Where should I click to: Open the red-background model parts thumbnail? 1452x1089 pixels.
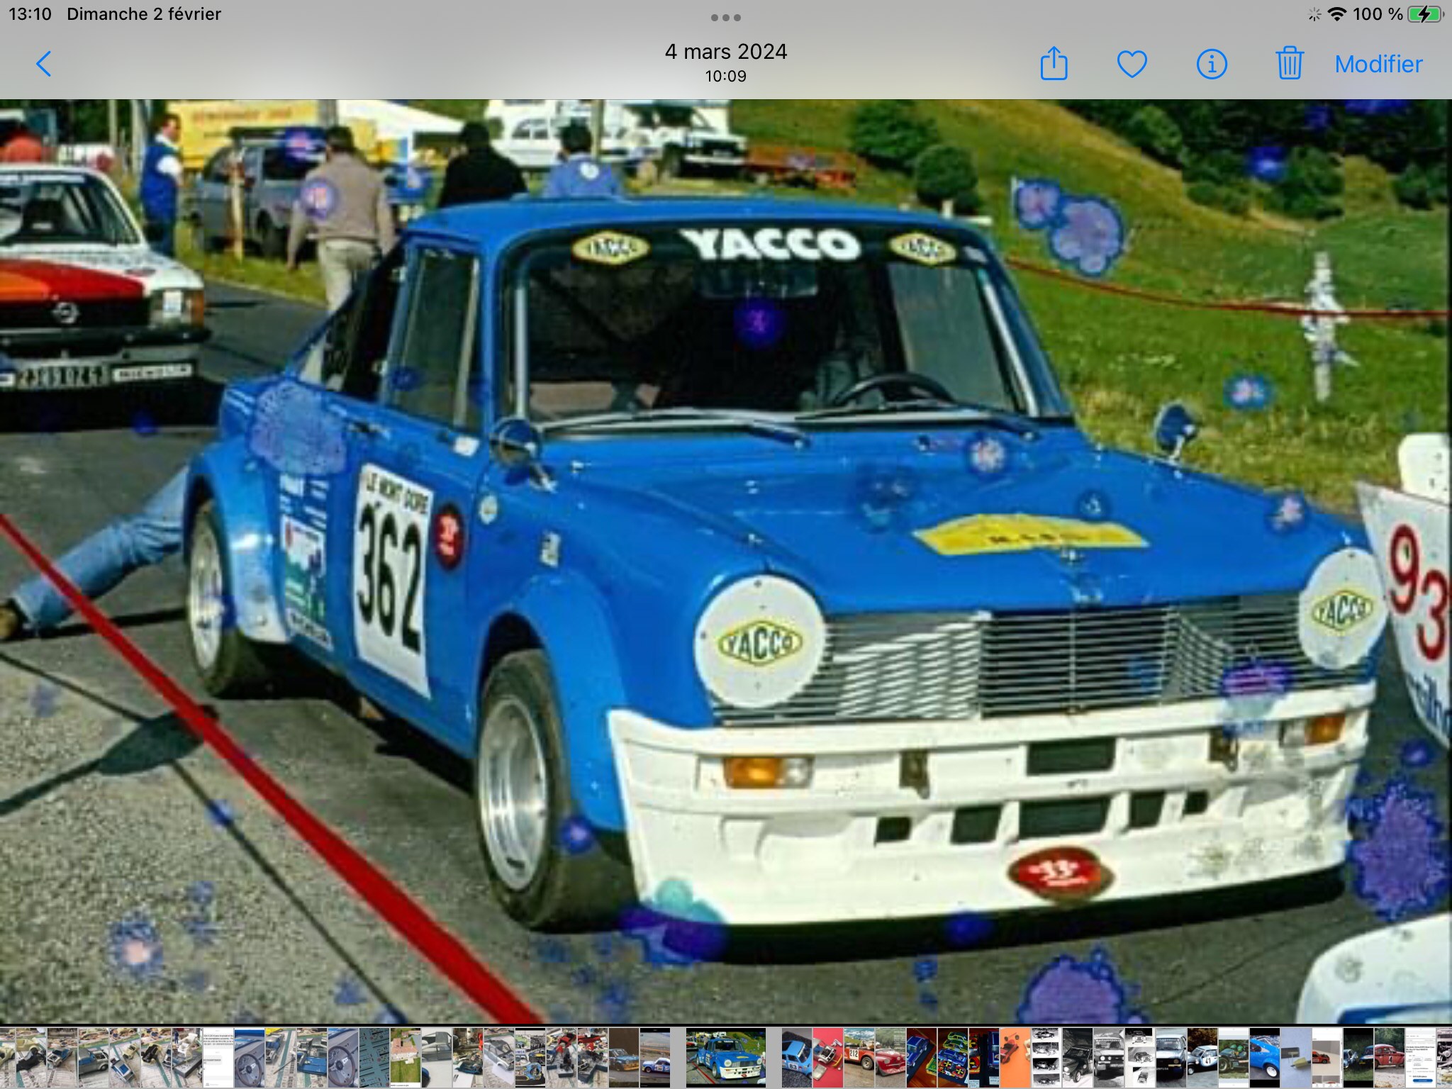[x=828, y=1057]
